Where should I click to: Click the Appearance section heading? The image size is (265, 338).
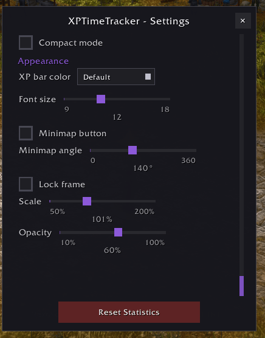coord(43,61)
